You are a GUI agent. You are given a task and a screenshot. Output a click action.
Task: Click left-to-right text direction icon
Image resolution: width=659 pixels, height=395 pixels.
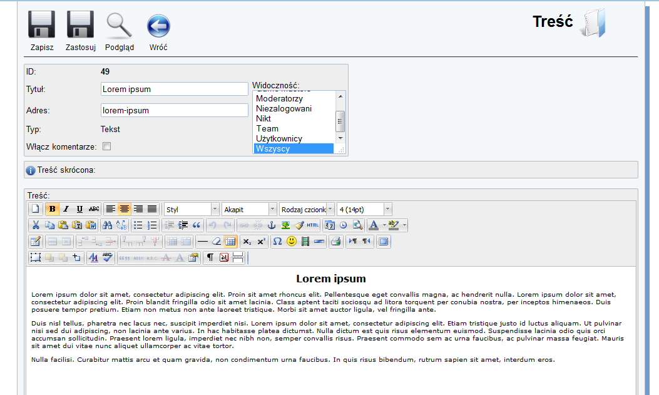pos(352,242)
